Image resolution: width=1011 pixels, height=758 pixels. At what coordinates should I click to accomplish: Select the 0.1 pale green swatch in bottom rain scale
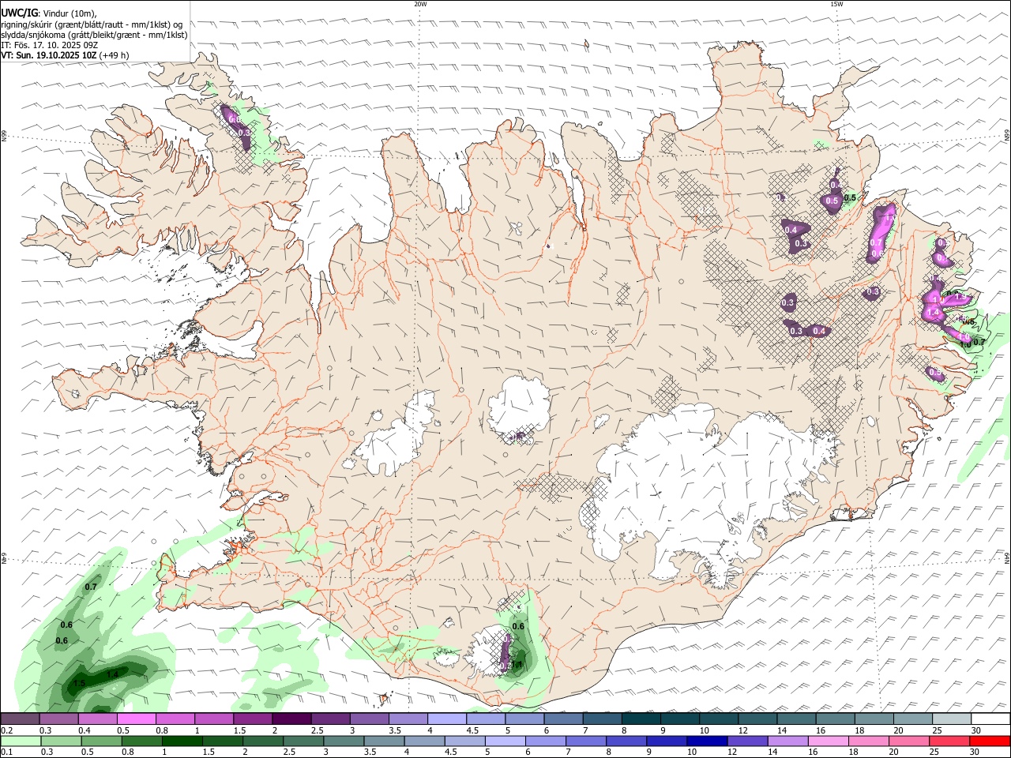click(21, 741)
